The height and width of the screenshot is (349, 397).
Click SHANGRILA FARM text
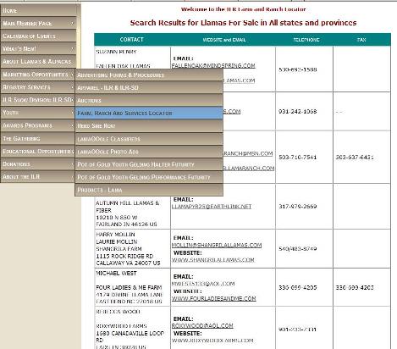[119, 249]
